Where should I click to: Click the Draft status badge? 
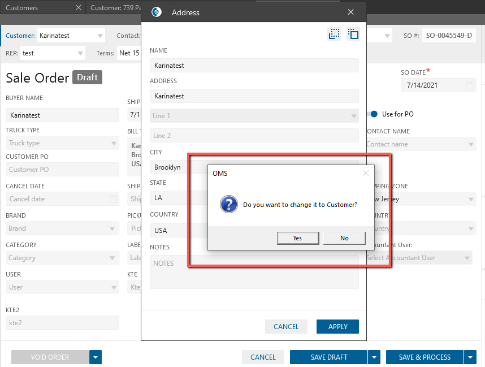coord(87,77)
